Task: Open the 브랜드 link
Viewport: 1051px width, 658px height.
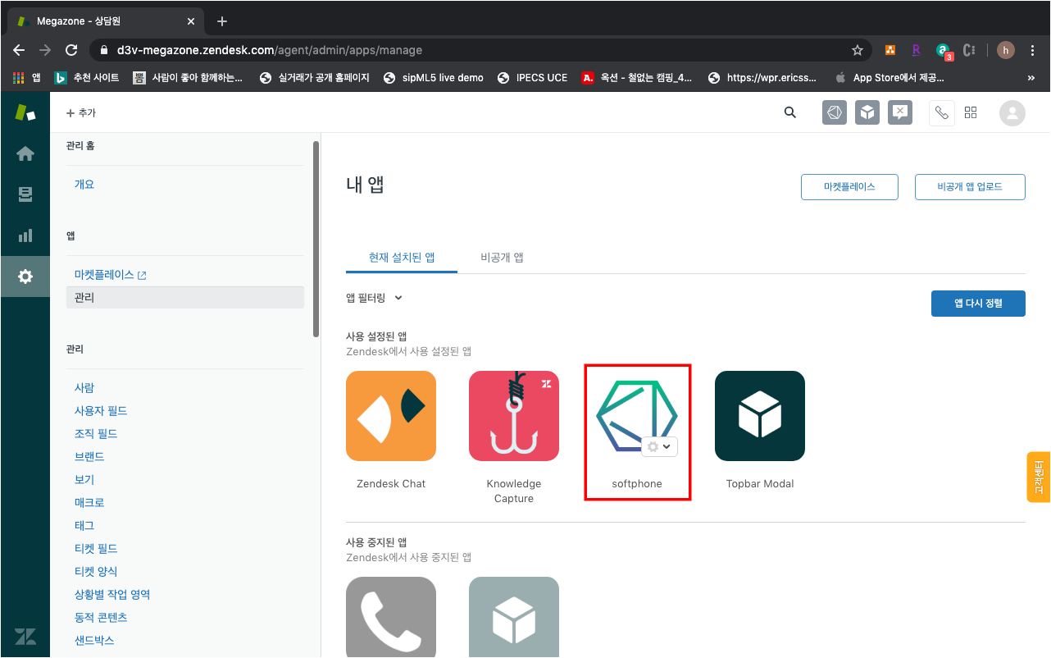Action: pyautogui.click(x=89, y=456)
